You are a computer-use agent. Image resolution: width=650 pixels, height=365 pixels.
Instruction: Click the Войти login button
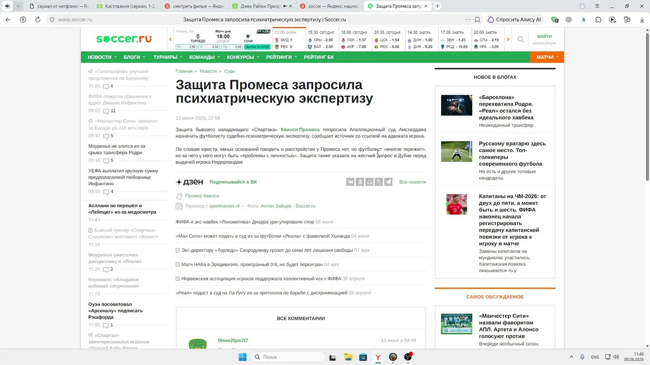click(544, 36)
